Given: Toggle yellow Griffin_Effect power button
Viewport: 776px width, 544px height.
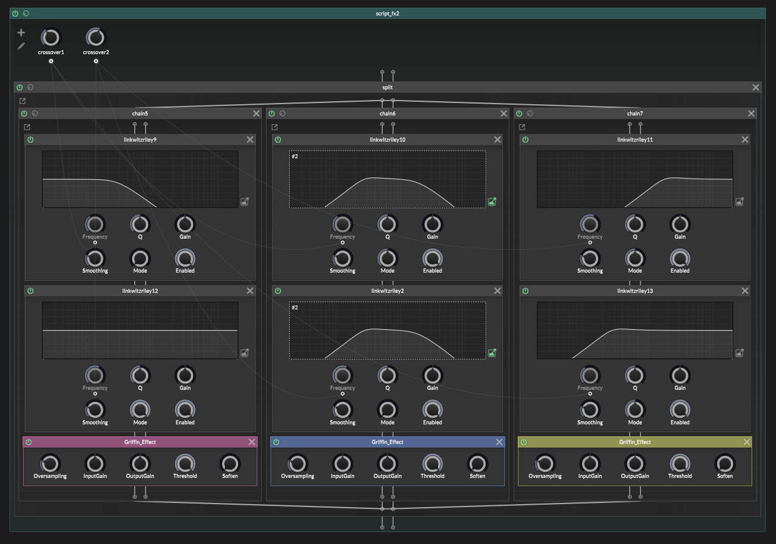Looking at the screenshot, I should point(524,442).
